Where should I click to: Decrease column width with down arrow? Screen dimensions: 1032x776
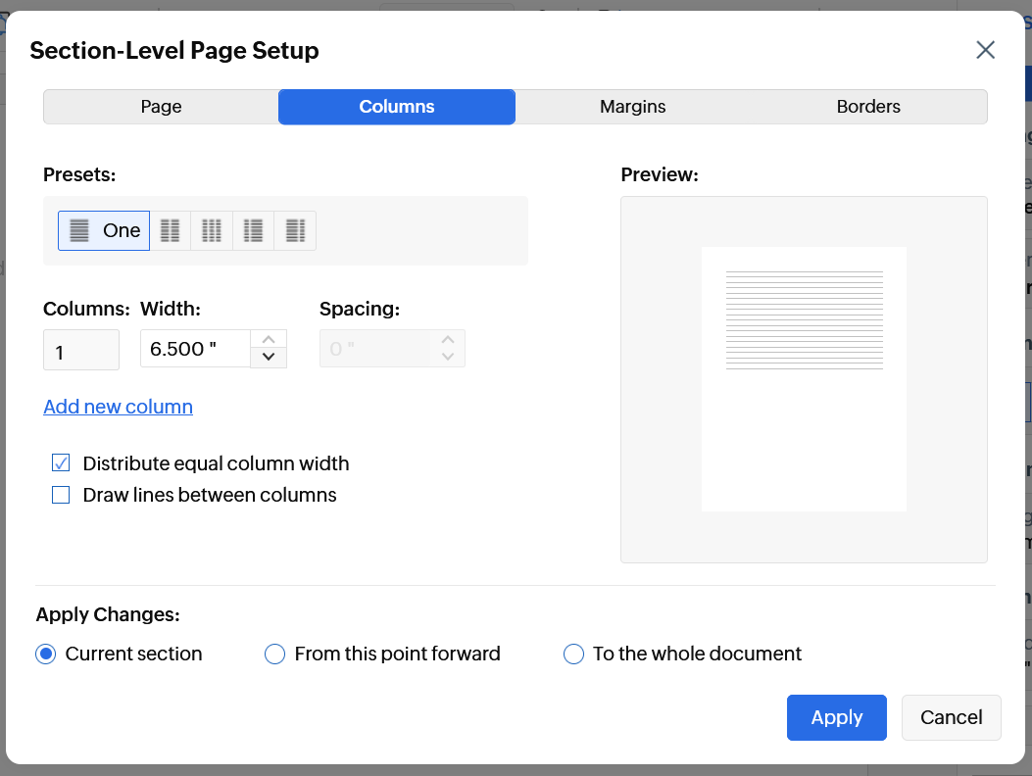[x=269, y=358]
